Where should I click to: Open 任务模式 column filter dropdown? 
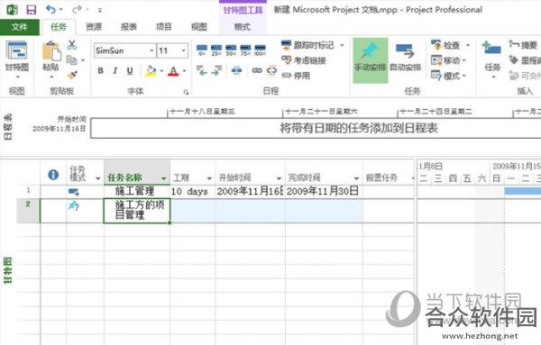(98, 178)
